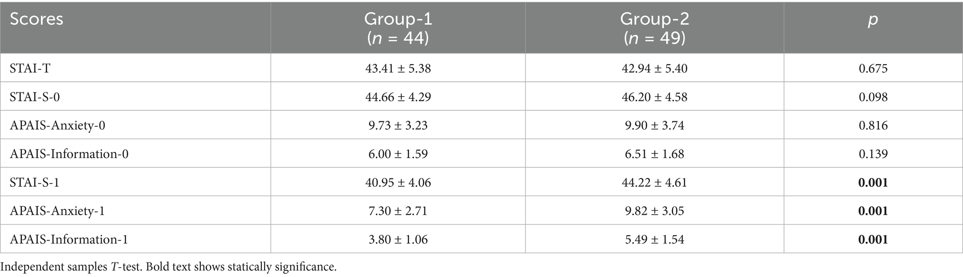Click bold 0.001 in STAI-S-1 row
This screenshot has width=963, height=277.
click(x=873, y=182)
